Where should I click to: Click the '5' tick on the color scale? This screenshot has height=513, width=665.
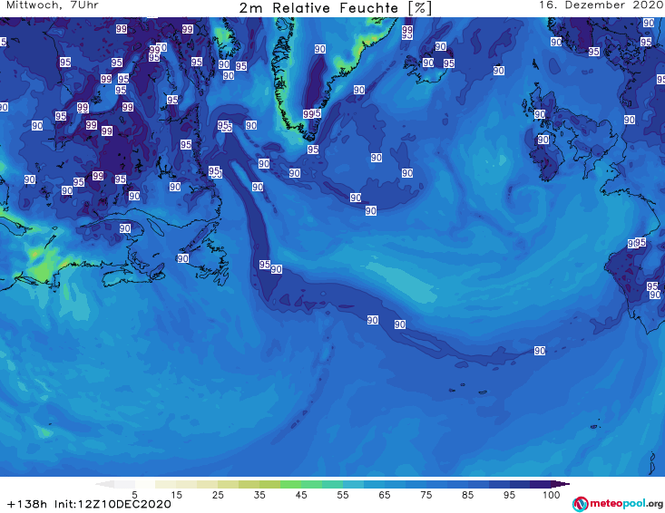[134, 495]
